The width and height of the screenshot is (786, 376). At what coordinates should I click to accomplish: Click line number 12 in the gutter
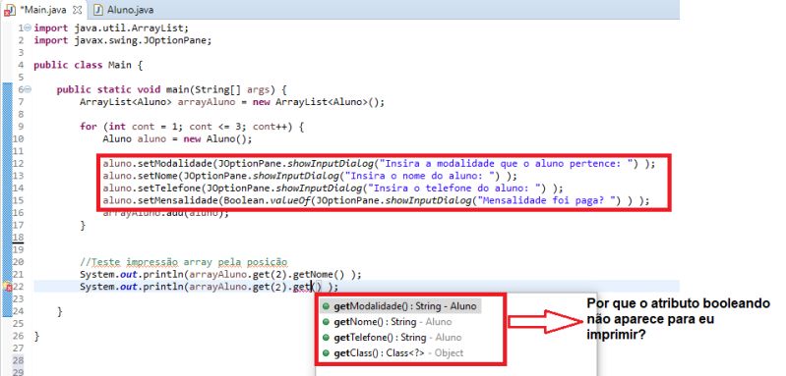coord(19,164)
